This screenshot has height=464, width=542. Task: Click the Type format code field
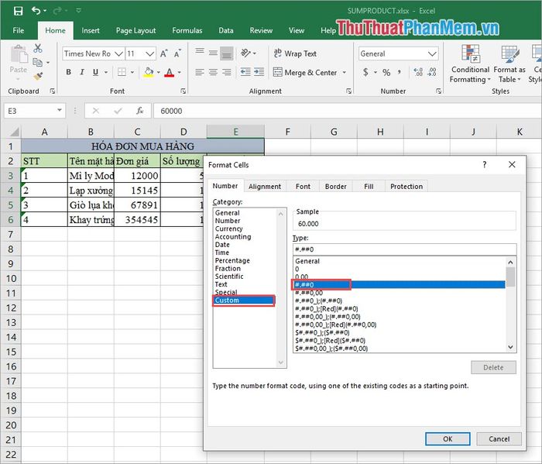click(404, 249)
